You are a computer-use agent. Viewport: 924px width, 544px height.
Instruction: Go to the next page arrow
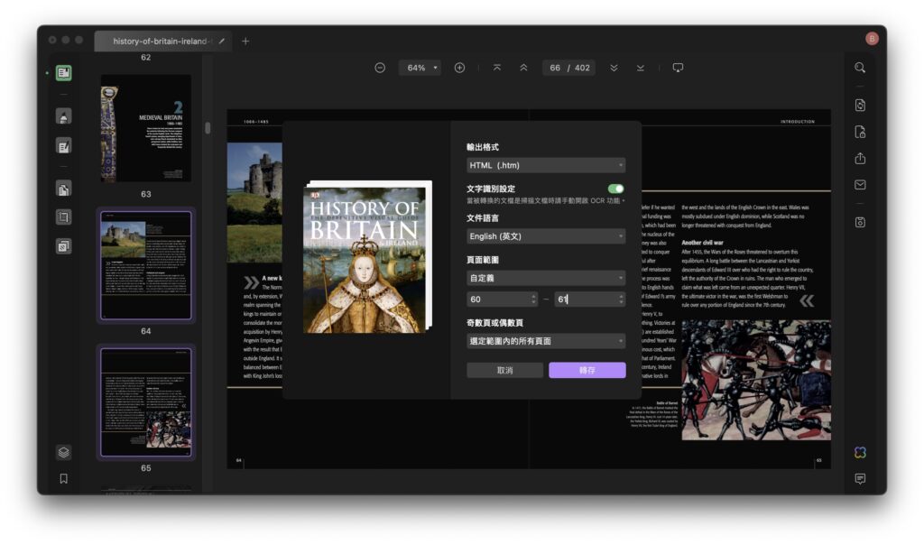[x=614, y=68]
